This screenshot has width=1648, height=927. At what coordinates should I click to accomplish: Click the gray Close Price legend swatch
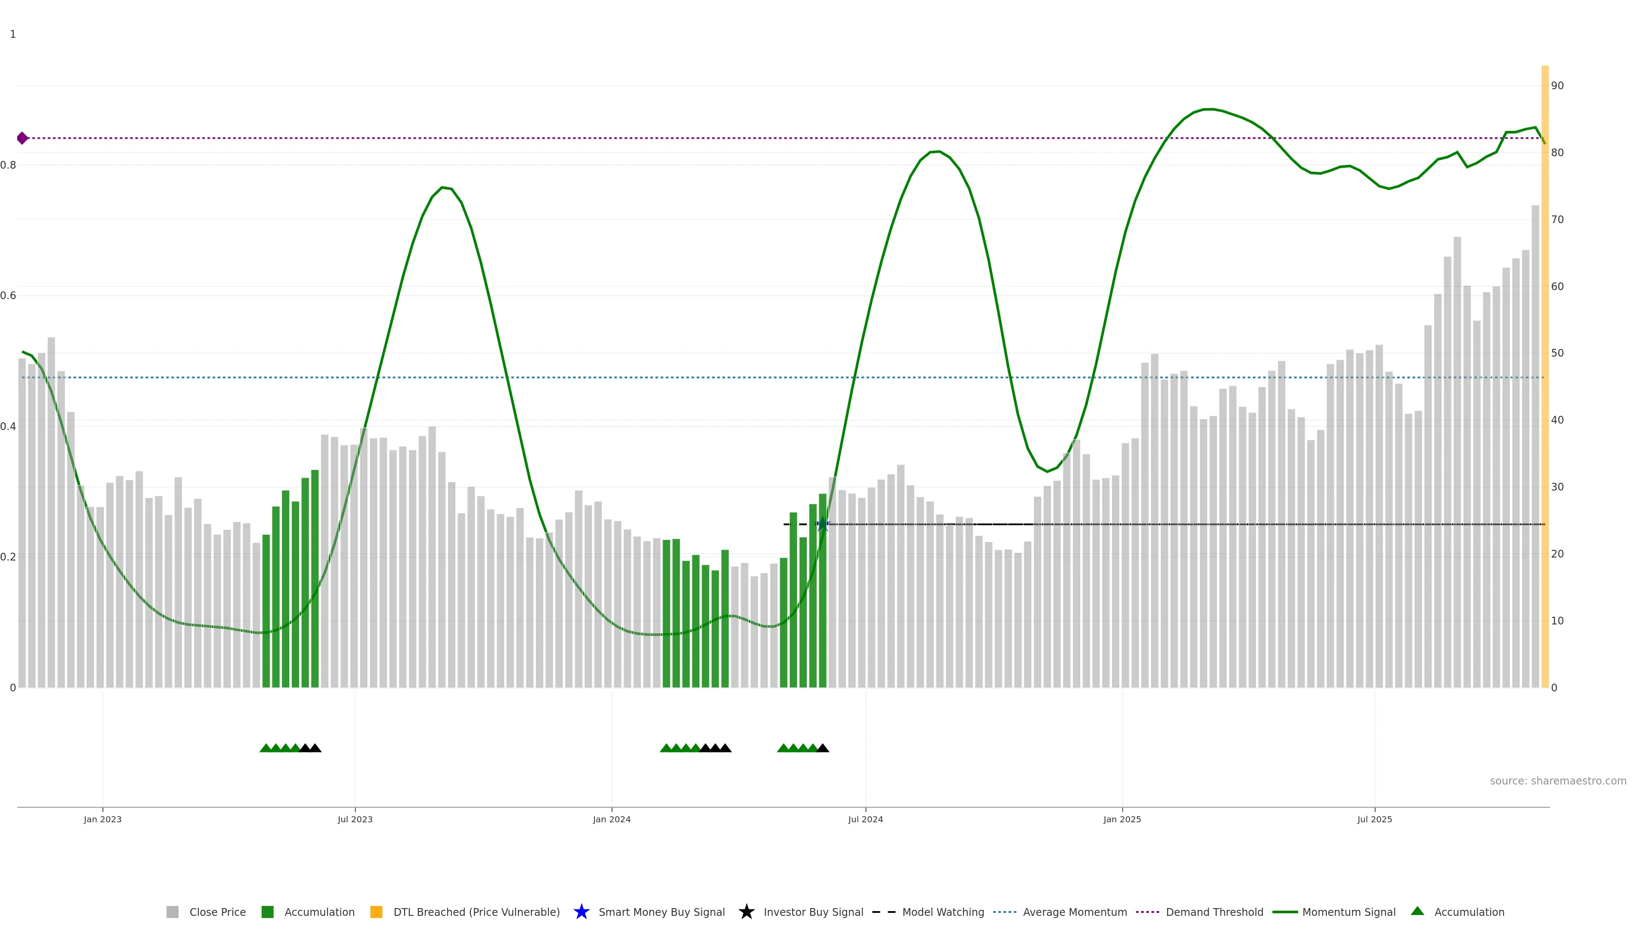point(172,912)
